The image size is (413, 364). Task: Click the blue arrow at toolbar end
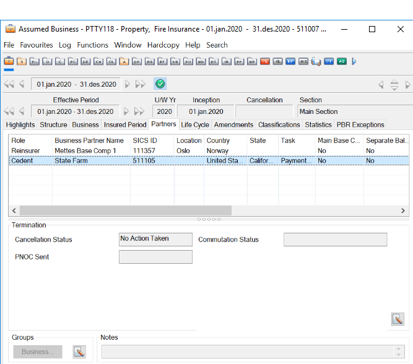pos(354,61)
